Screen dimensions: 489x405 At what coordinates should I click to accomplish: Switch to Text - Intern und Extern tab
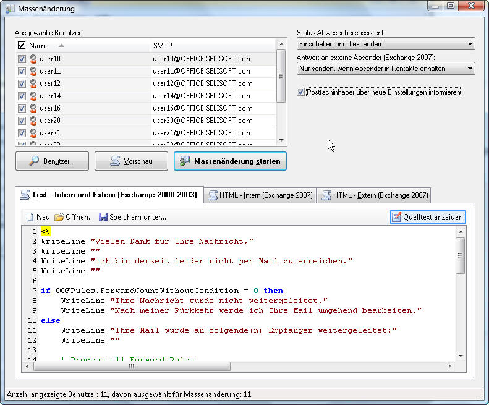(x=109, y=195)
